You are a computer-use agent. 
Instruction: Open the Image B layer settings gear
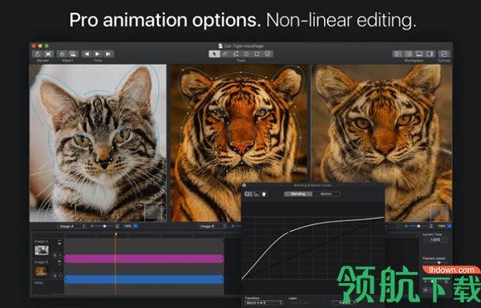[x=56, y=275]
